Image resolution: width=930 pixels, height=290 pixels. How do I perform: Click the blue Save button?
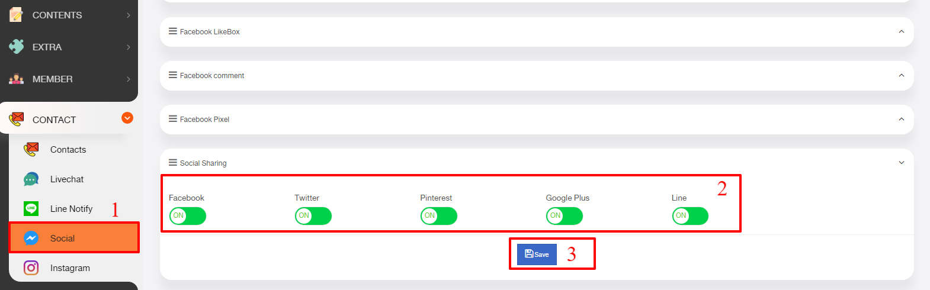coord(537,254)
